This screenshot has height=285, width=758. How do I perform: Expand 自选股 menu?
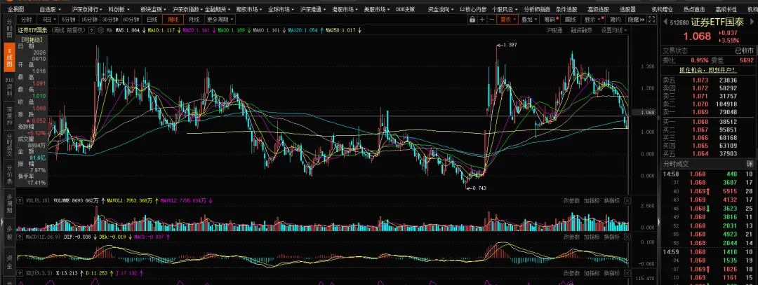(50, 9)
